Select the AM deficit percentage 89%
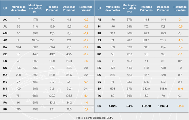Viewport: 189px width, 120px height. (x=35, y=33)
